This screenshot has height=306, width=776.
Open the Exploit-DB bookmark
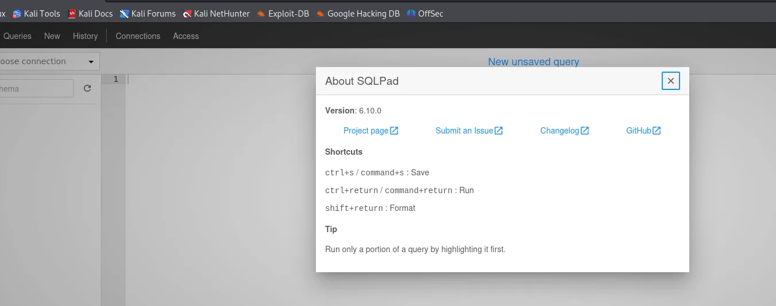[x=283, y=13]
